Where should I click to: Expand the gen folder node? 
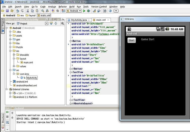(10, 39)
